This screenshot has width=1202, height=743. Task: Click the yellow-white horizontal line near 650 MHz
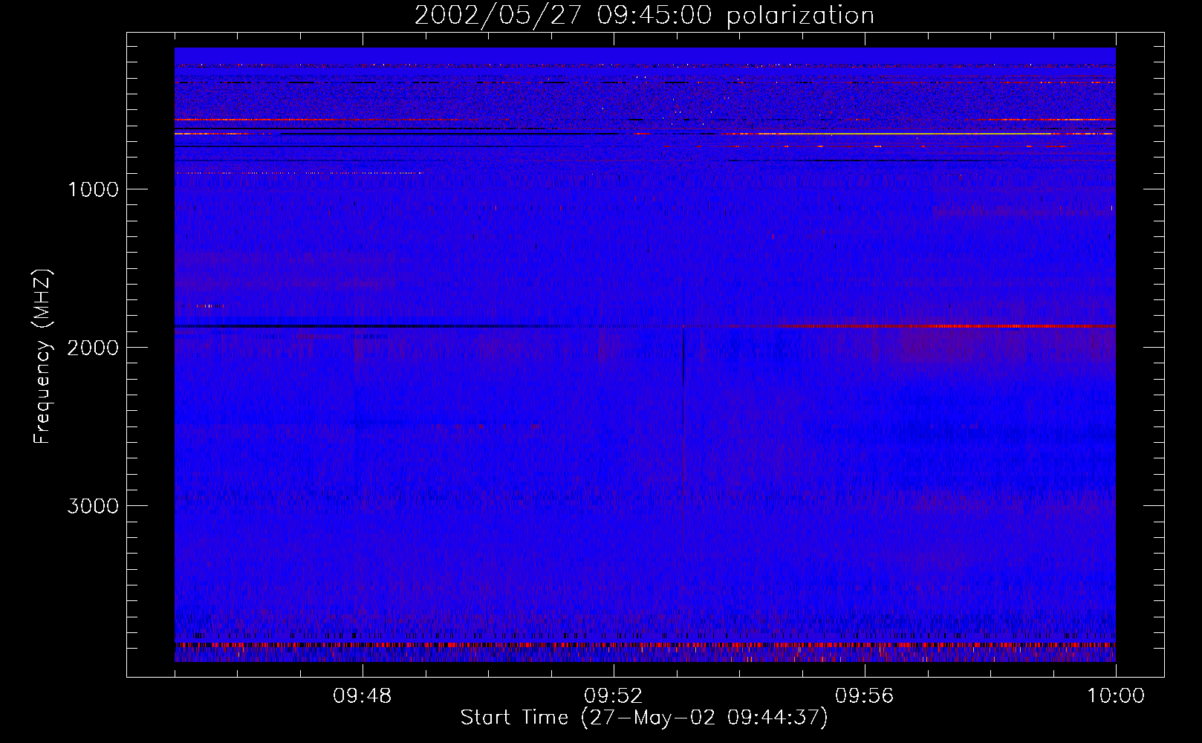pos(917,134)
